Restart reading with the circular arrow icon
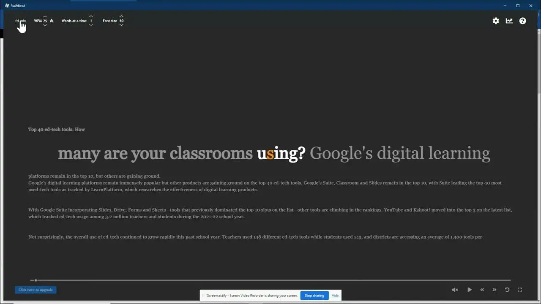The image size is (541, 304). 507,290
